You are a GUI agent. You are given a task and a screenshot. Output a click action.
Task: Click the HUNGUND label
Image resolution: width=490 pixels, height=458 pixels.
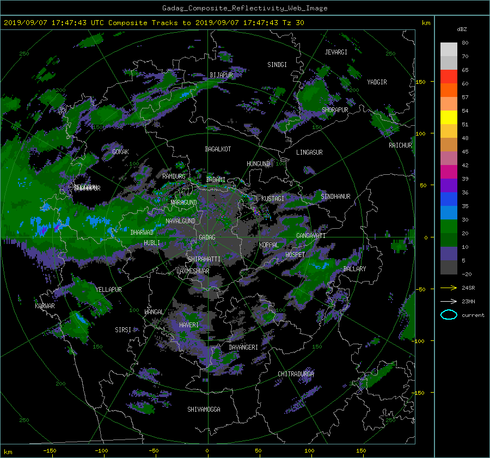click(x=258, y=164)
